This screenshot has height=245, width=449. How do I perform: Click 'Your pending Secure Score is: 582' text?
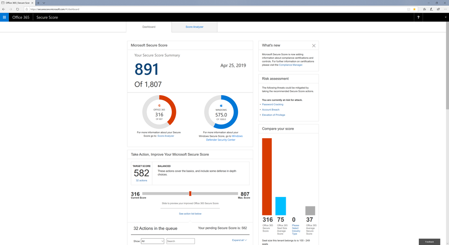[x=223, y=228]
